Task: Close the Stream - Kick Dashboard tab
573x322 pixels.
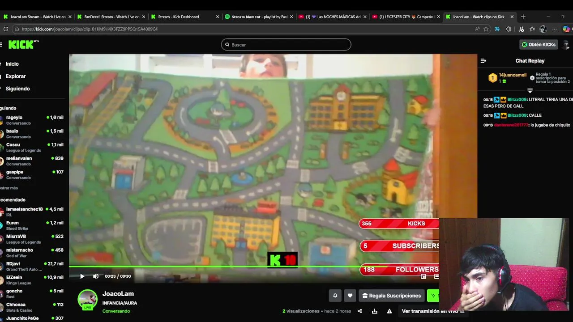Action: tap(218, 17)
